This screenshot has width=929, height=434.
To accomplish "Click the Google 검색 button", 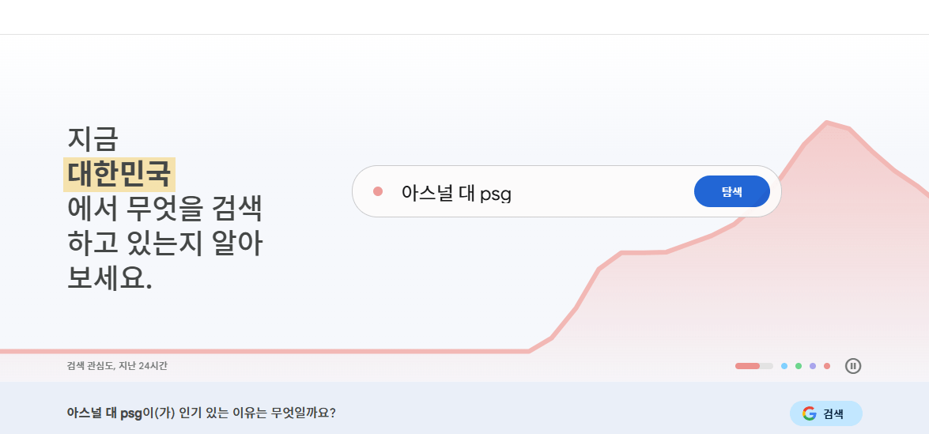I will coord(825,413).
